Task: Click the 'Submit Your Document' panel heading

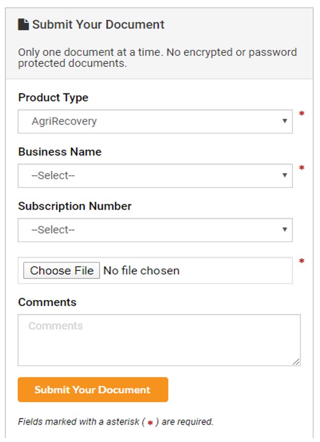Action: 98,25
